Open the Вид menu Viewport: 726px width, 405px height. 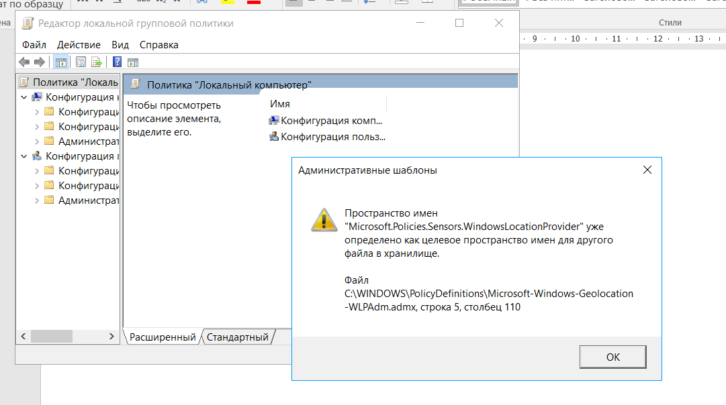pyautogui.click(x=120, y=45)
